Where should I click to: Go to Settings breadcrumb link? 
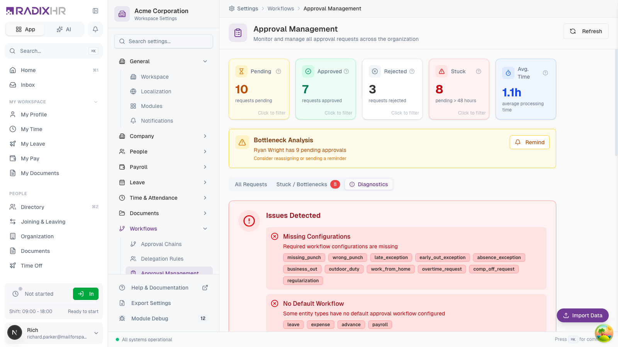click(x=248, y=8)
